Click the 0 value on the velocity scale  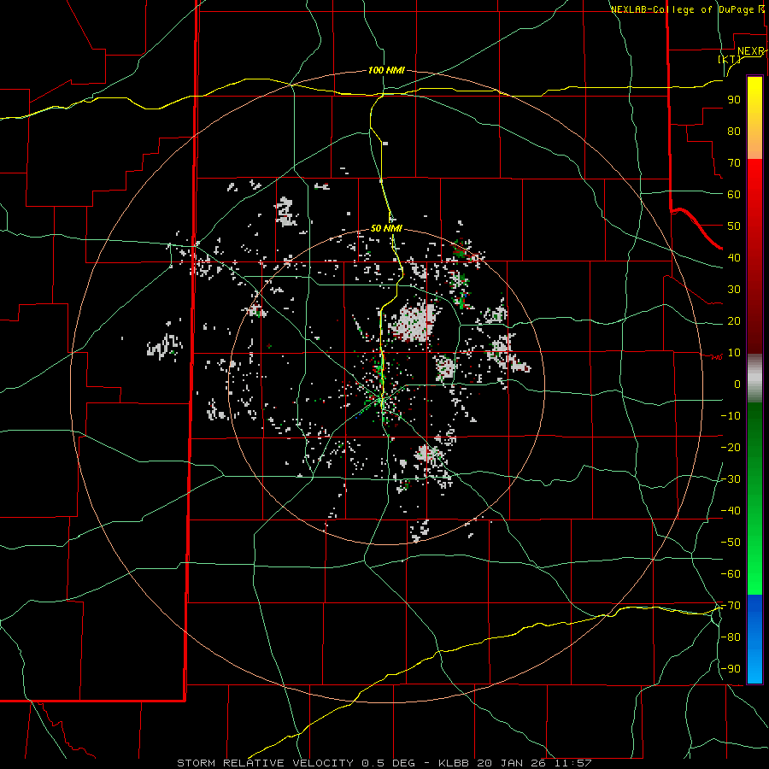(737, 384)
